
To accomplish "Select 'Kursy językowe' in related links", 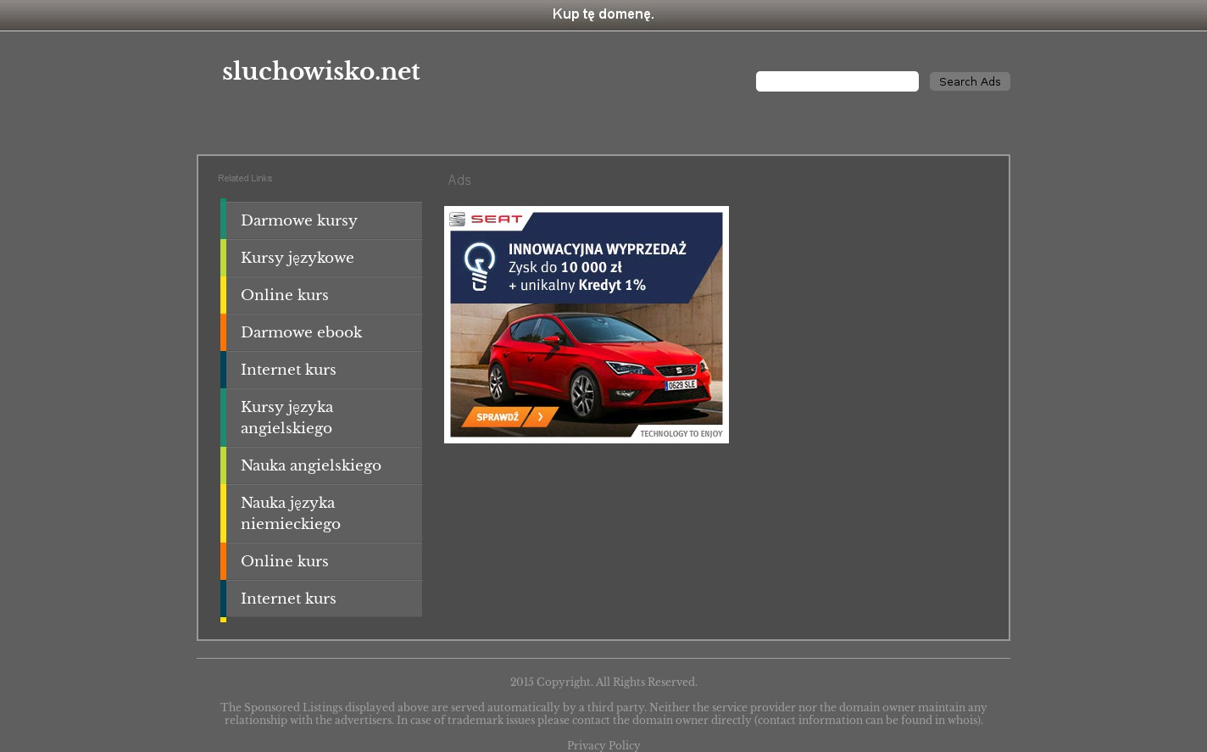I will 297,258.
